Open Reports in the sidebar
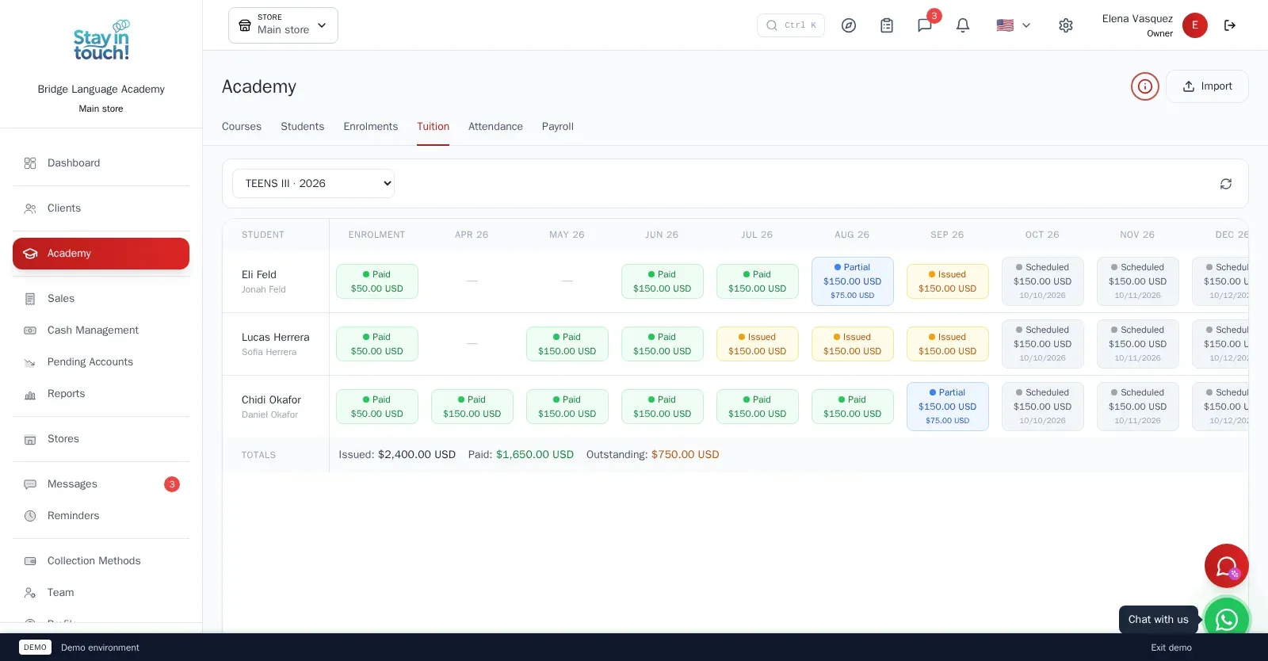The width and height of the screenshot is (1268, 661). tap(101, 394)
